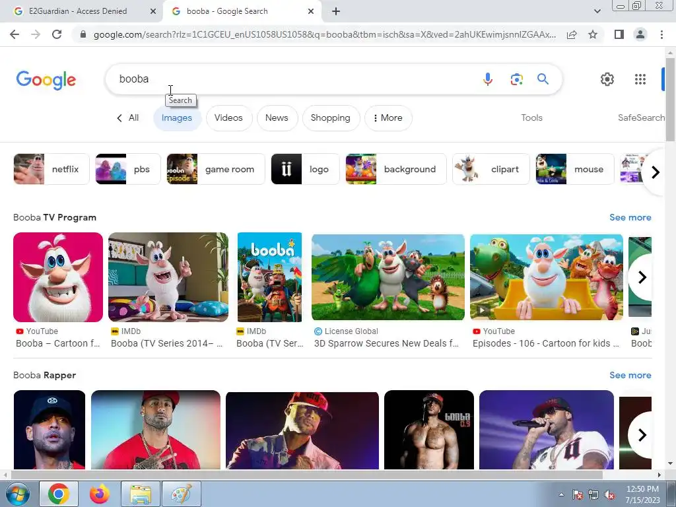
Task: Switch to the All results tab
Action: tap(128, 118)
